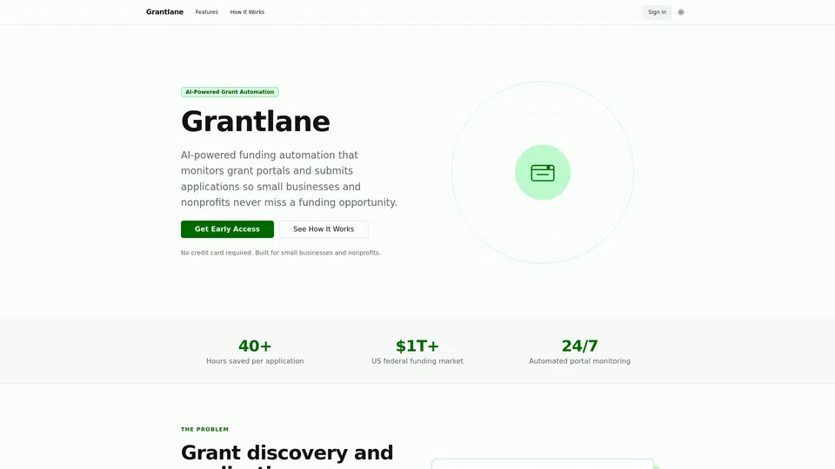The image size is (835, 469).
Task: Click the Grant discovery and heading
Action: click(x=286, y=452)
